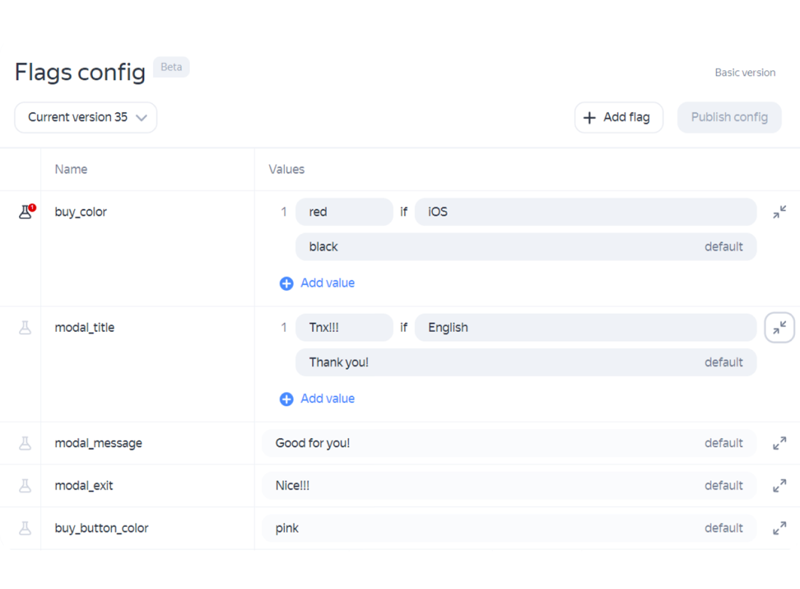
Task: Open the Current version 35 dropdown
Action: pyautogui.click(x=86, y=118)
